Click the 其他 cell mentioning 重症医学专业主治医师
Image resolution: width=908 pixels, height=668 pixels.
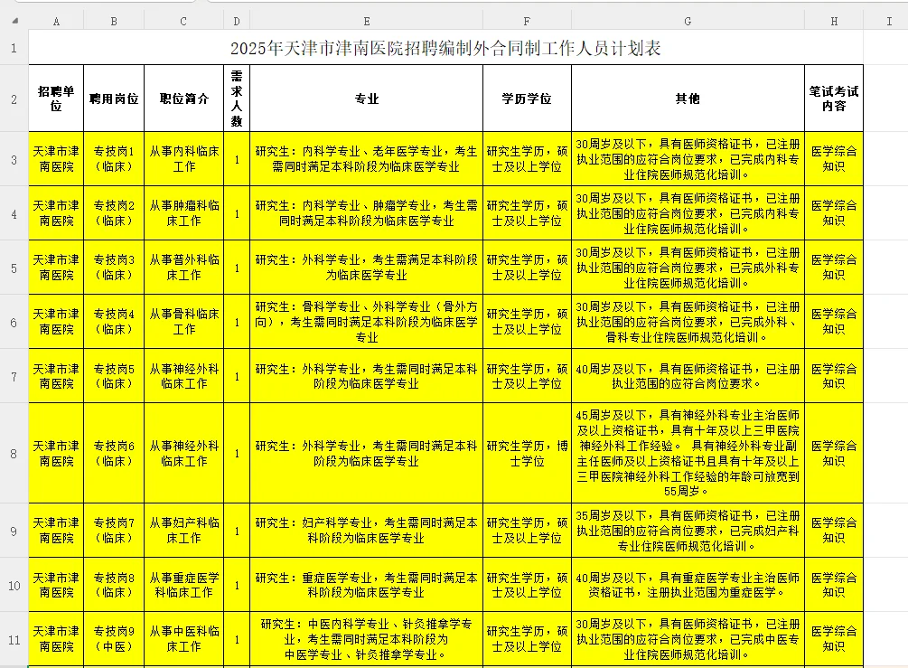(688, 585)
